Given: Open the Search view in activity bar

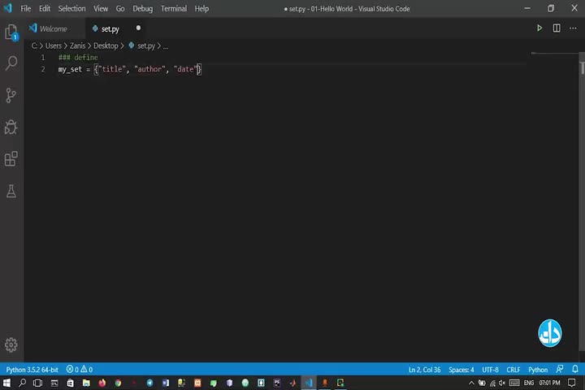Looking at the screenshot, I should click(11, 63).
